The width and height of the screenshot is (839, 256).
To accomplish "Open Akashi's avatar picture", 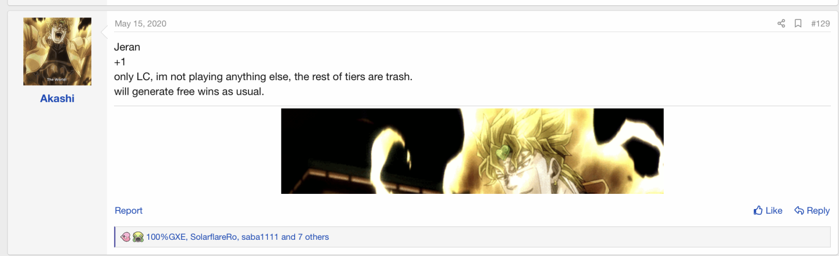I will point(57,52).
